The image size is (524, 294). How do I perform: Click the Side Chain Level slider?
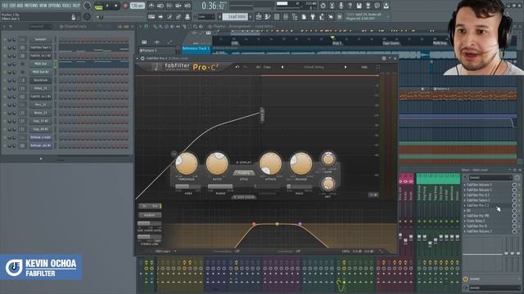point(149,223)
